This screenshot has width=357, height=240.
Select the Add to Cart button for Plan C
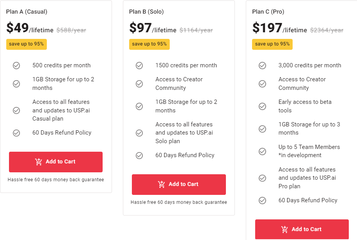tap(302, 229)
